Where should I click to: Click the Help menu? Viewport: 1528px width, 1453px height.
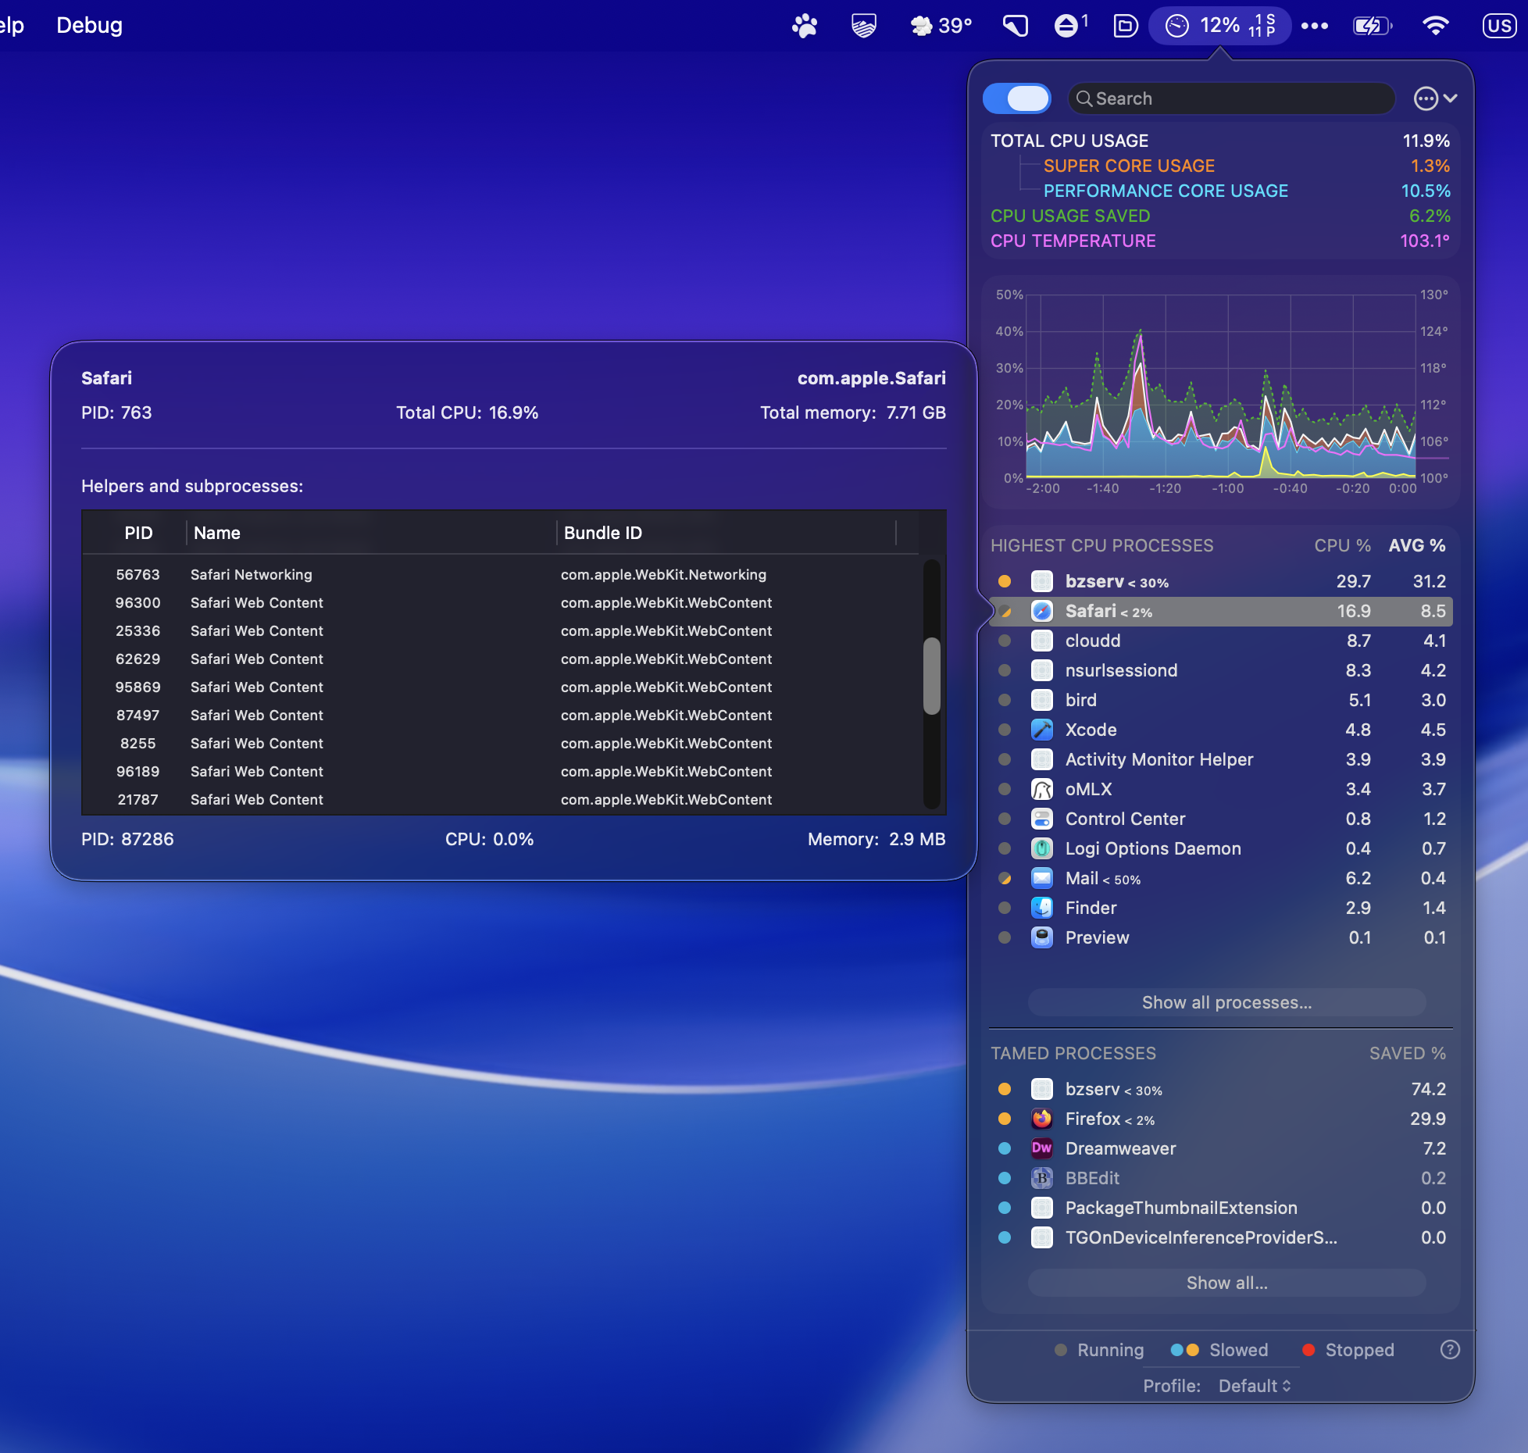coord(11,26)
